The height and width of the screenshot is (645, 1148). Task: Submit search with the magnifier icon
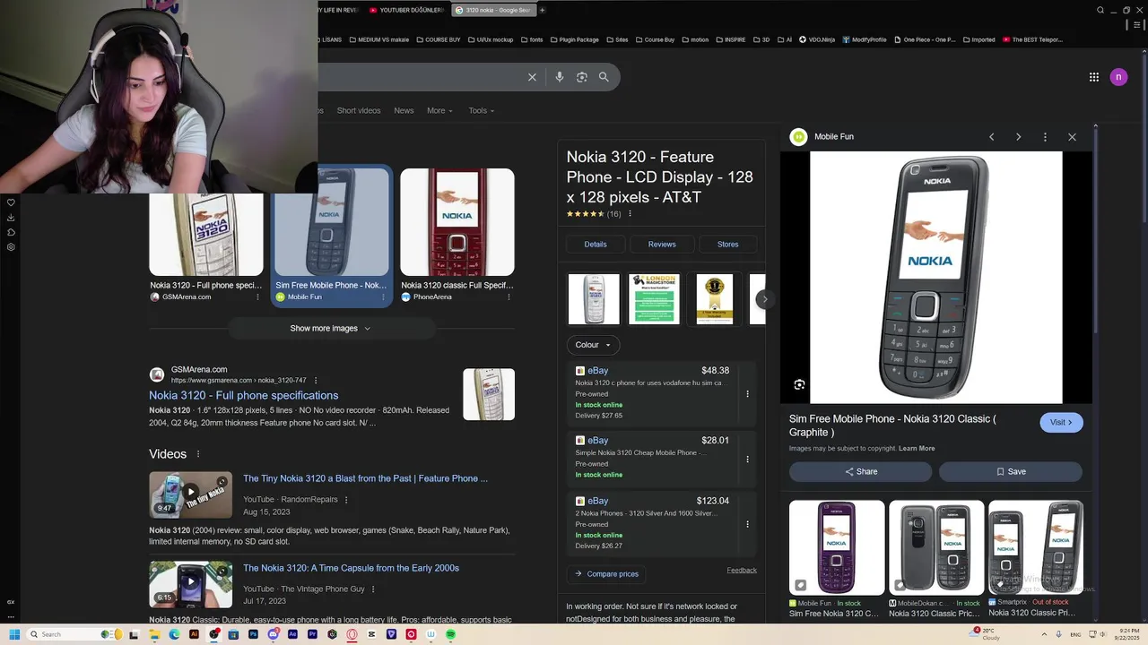tap(604, 77)
